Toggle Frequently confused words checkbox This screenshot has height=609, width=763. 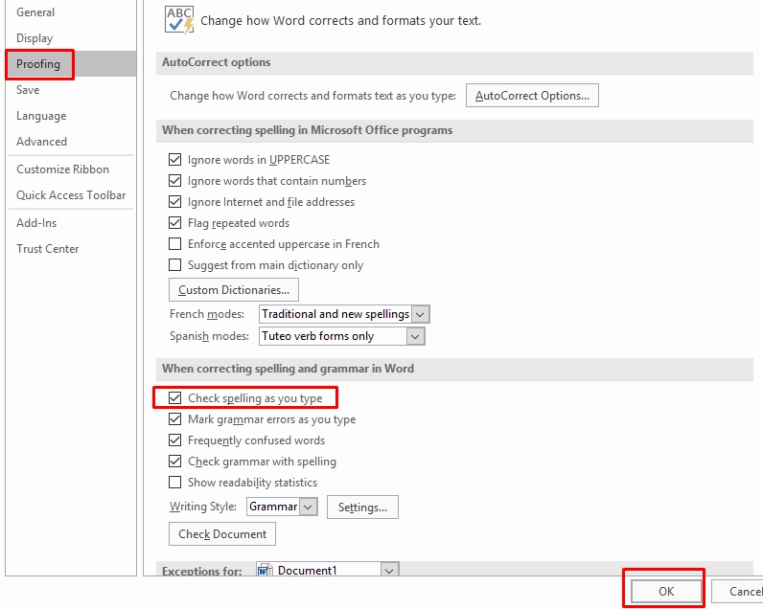tap(174, 440)
